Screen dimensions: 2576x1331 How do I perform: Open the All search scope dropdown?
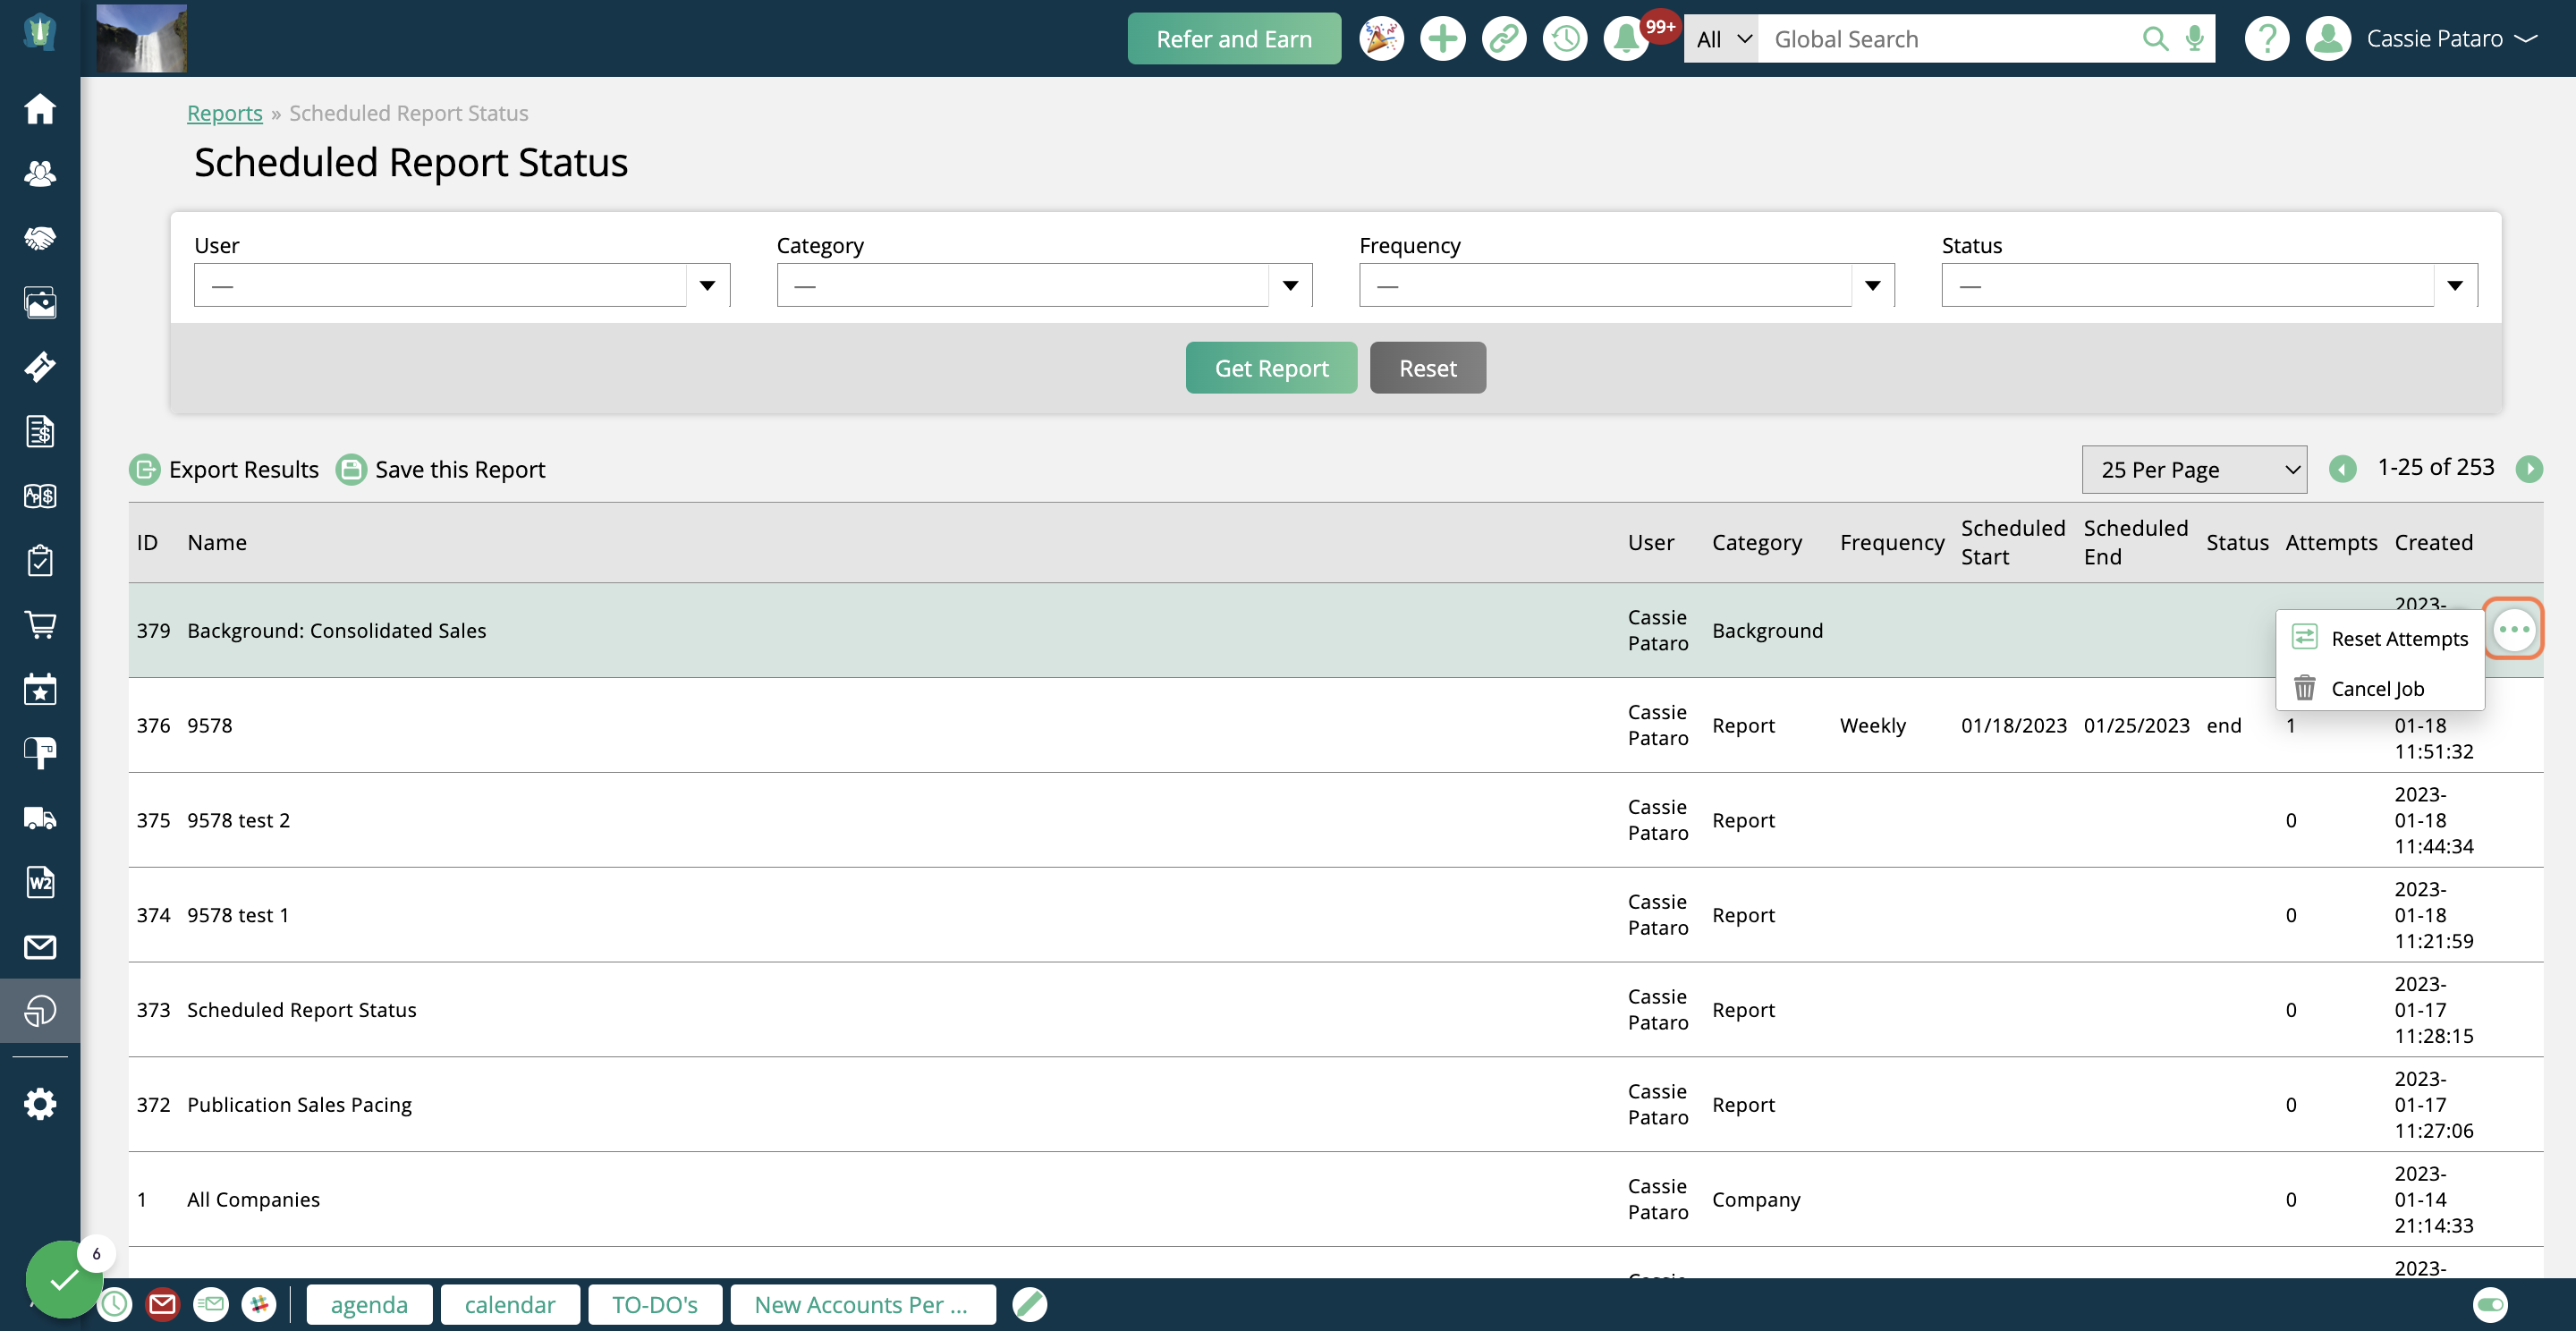[1722, 39]
